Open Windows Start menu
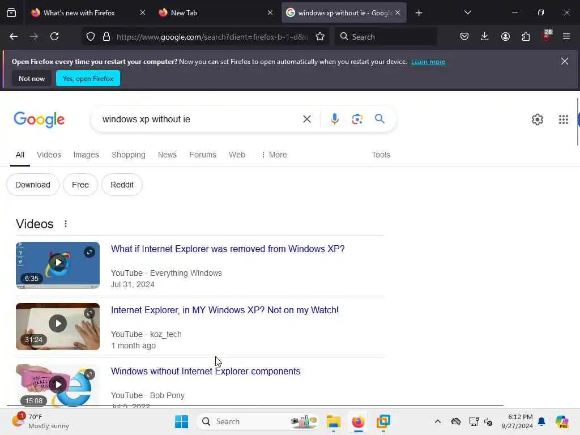580x435 pixels. coord(181,421)
